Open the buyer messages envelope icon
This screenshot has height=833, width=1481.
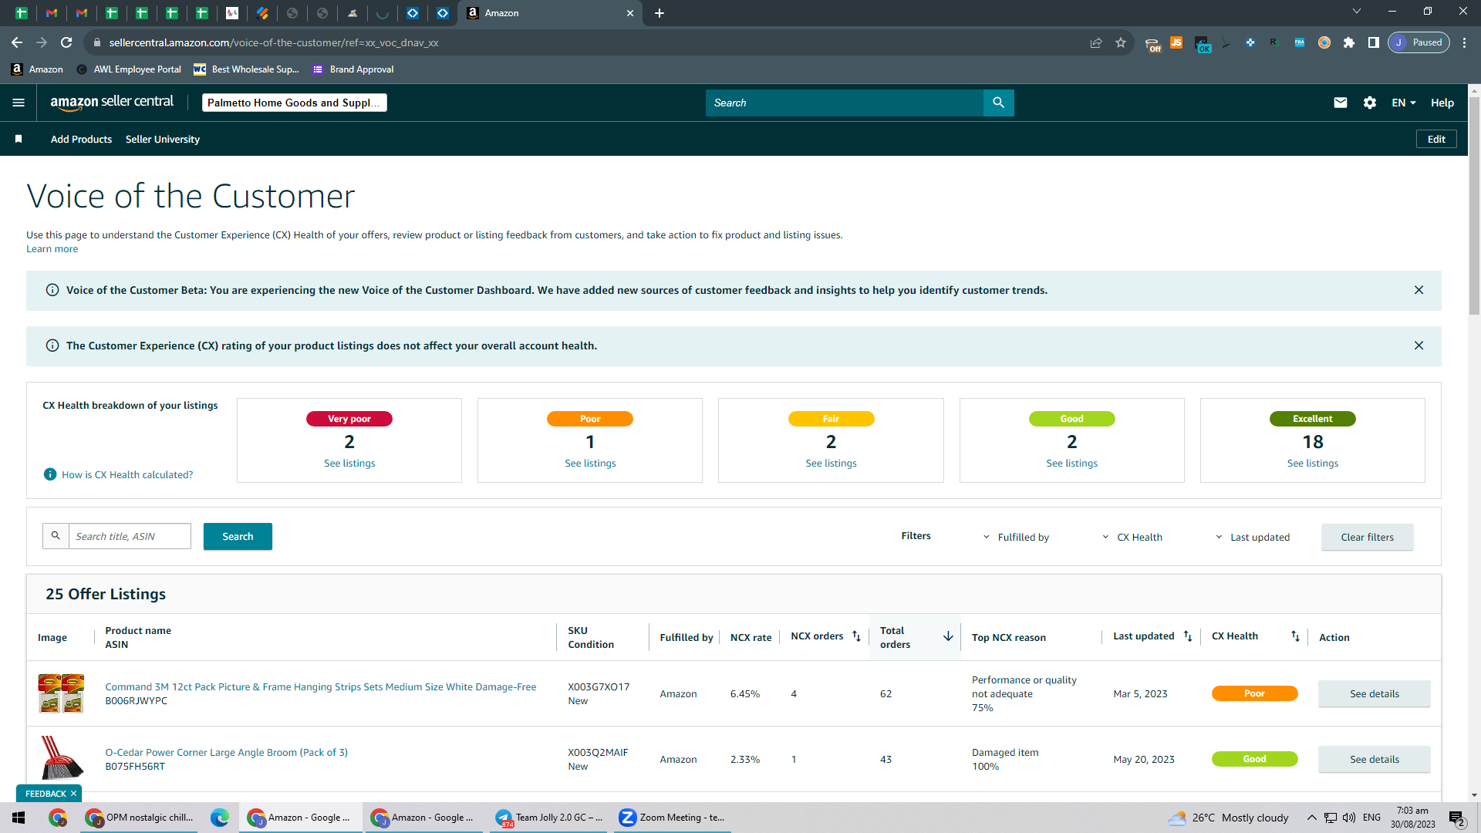[1341, 103]
